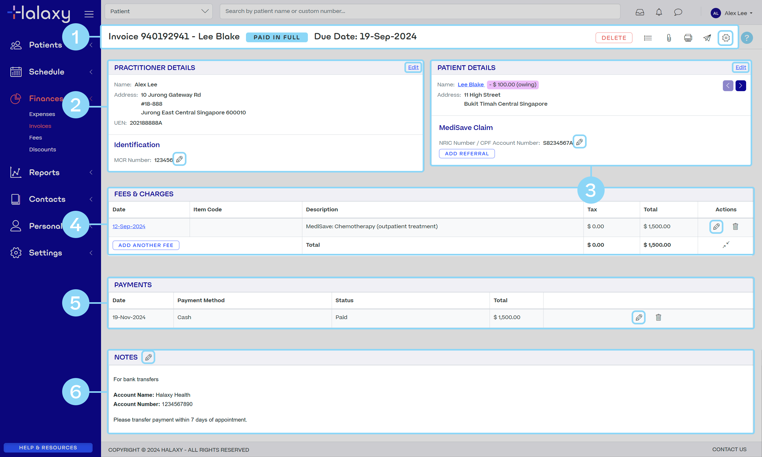Edit the Chemotherapy fee row
This screenshot has height=457, width=762.
point(716,227)
